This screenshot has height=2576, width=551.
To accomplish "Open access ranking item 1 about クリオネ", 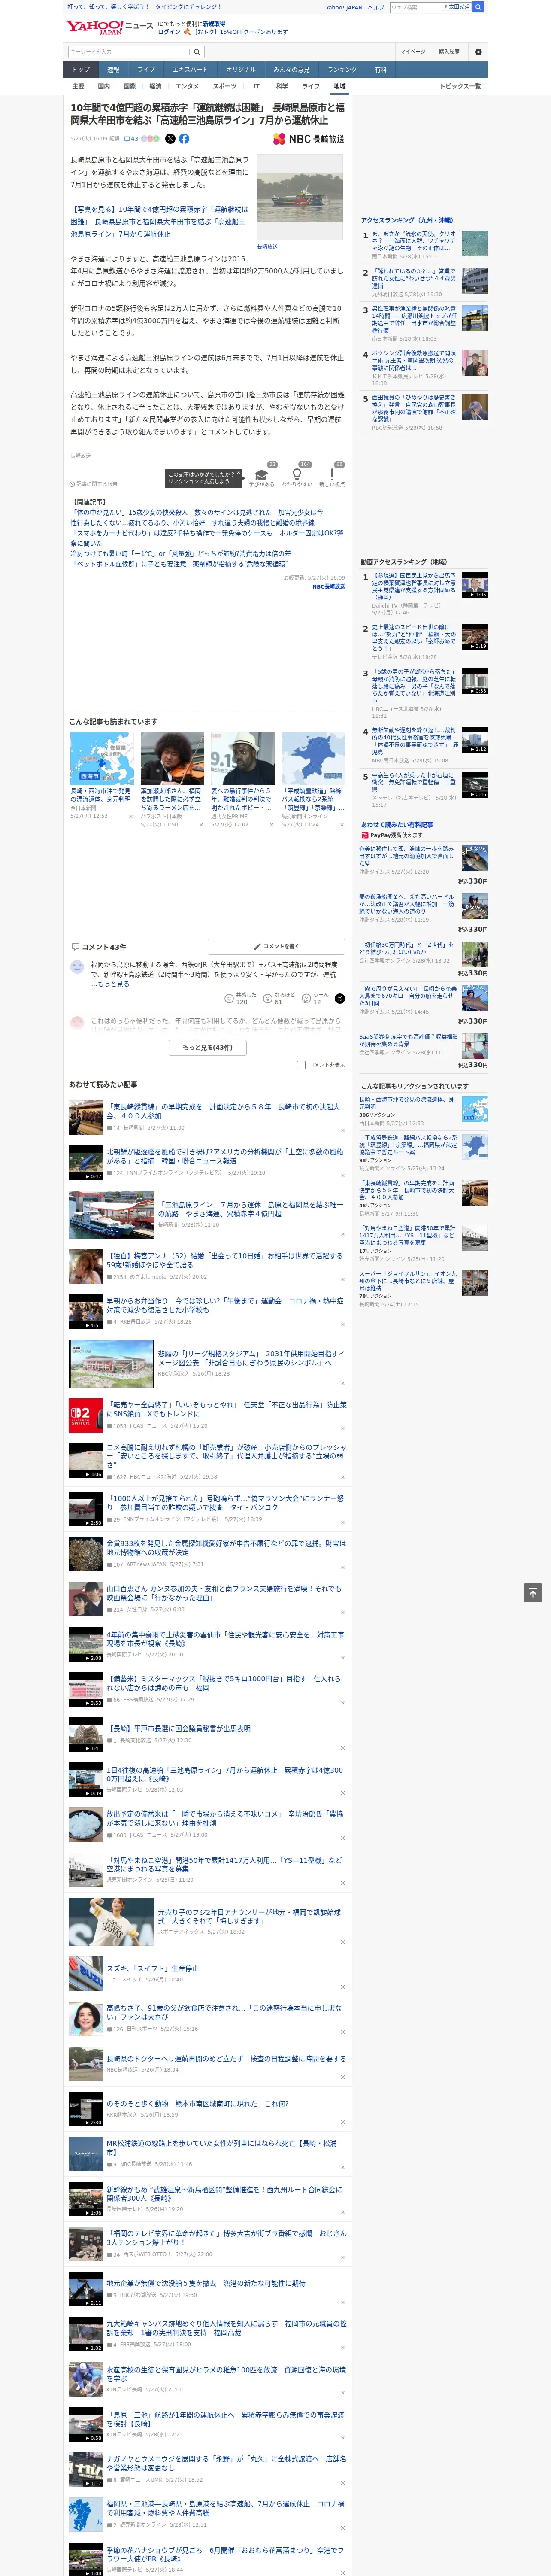I will pyautogui.click(x=414, y=241).
